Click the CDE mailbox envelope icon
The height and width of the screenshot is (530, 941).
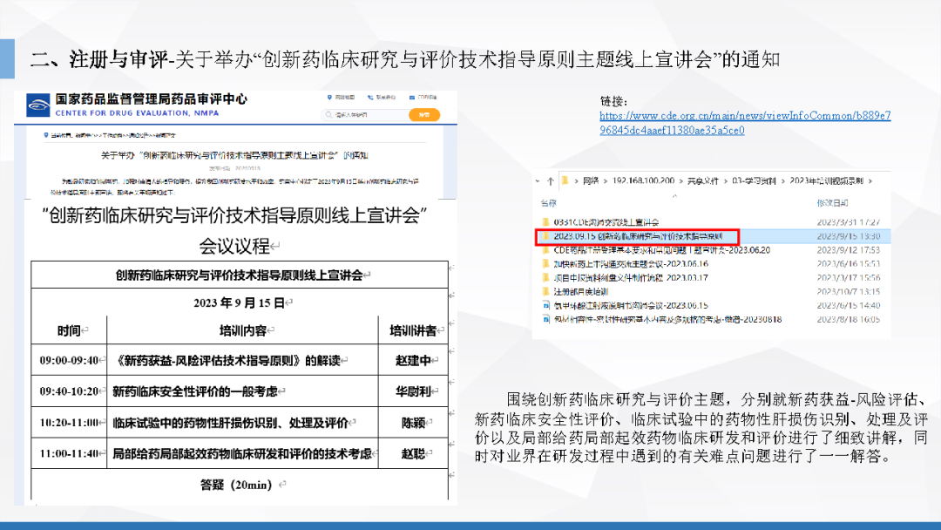click(x=412, y=98)
